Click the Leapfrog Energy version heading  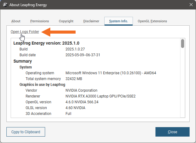click(46, 43)
